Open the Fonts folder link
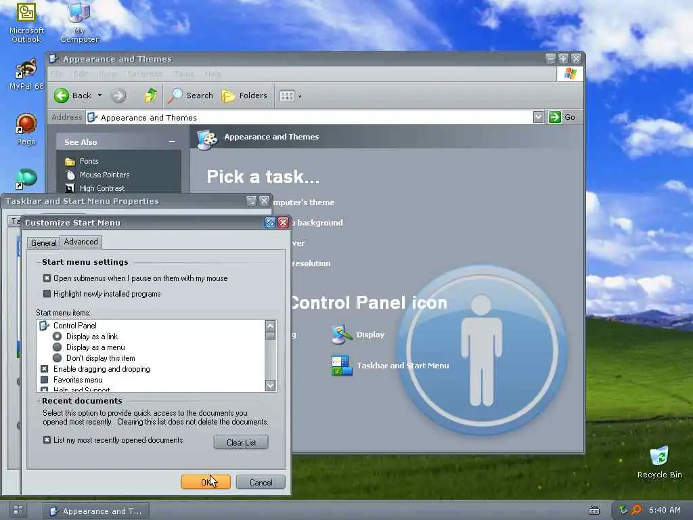Viewport: 693px width, 520px height. (89, 161)
